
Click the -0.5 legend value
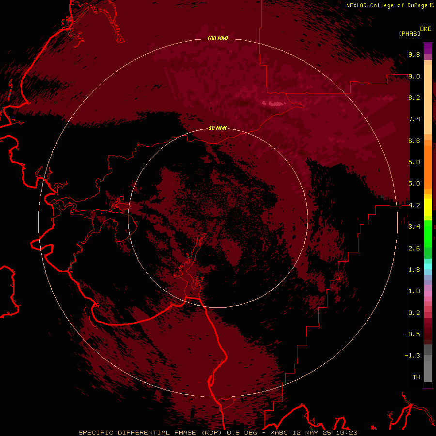(x=412, y=334)
